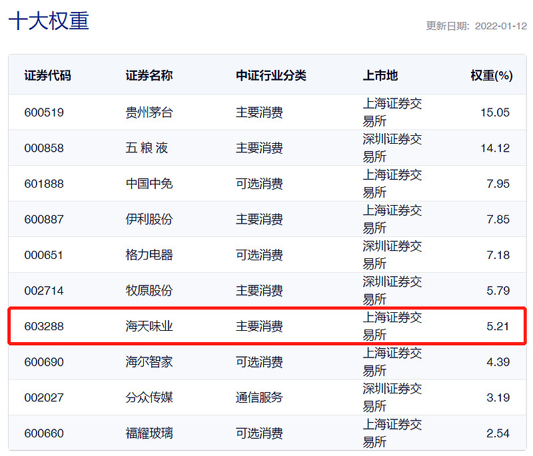Select stock code 600690
The height and width of the screenshot is (456, 533).
point(44,362)
